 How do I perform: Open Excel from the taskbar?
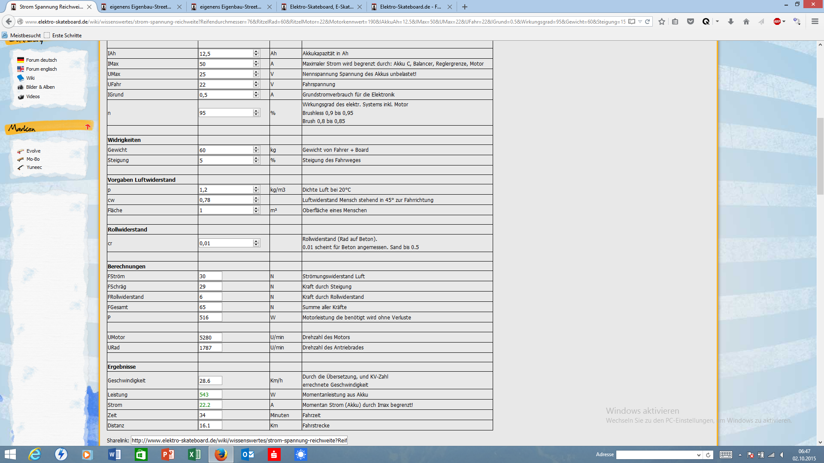[194, 454]
